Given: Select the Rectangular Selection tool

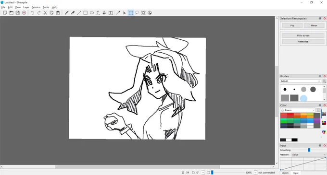Looking at the screenshot, I should point(131,13).
